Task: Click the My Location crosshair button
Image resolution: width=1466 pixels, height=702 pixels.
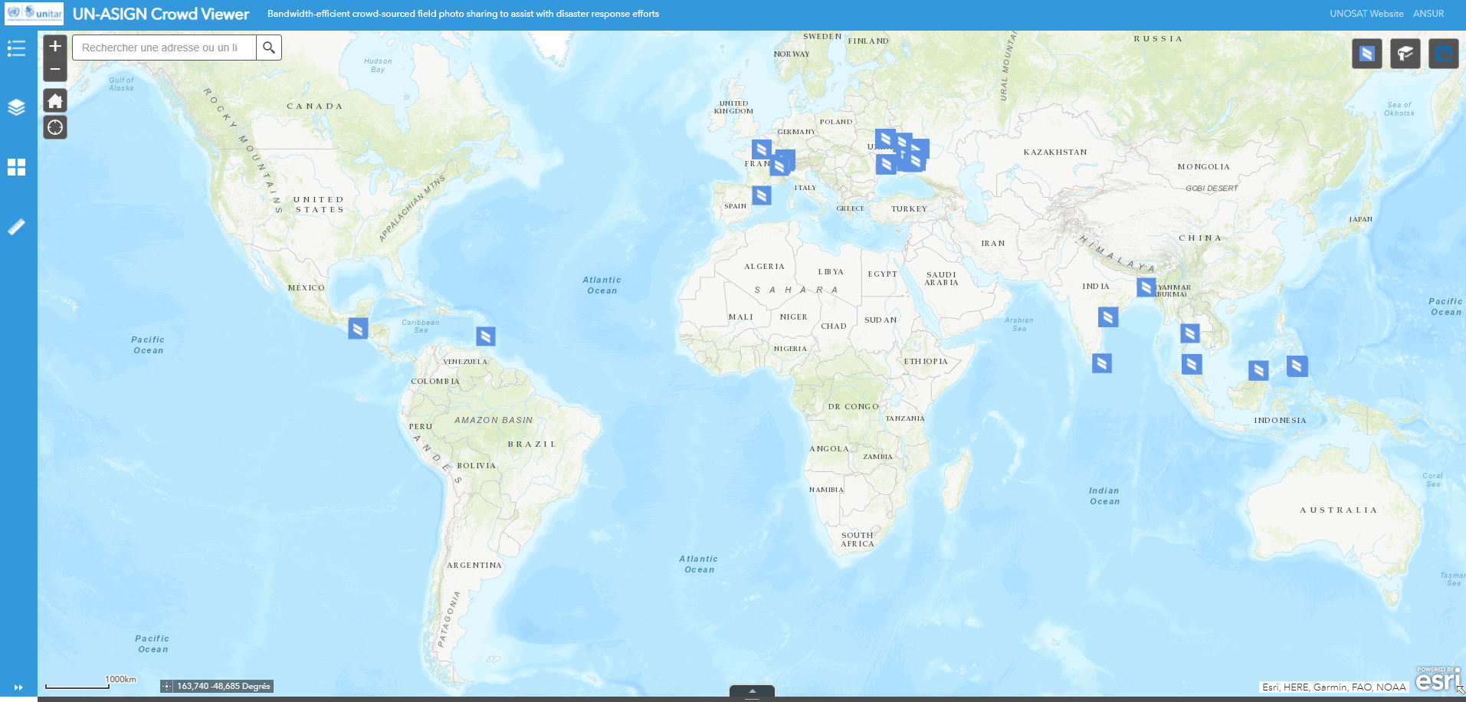Action: tap(55, 127)
